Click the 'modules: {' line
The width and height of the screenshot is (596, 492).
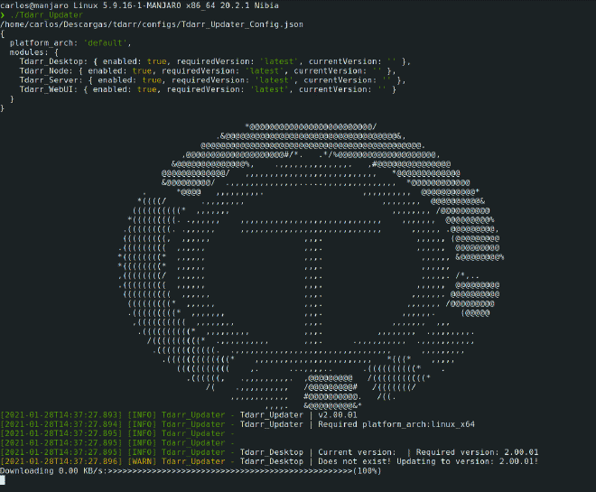(x=33, y=52)
